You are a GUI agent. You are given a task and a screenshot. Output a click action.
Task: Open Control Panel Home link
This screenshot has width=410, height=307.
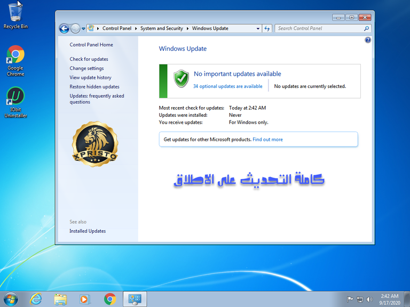pos(91,45)
